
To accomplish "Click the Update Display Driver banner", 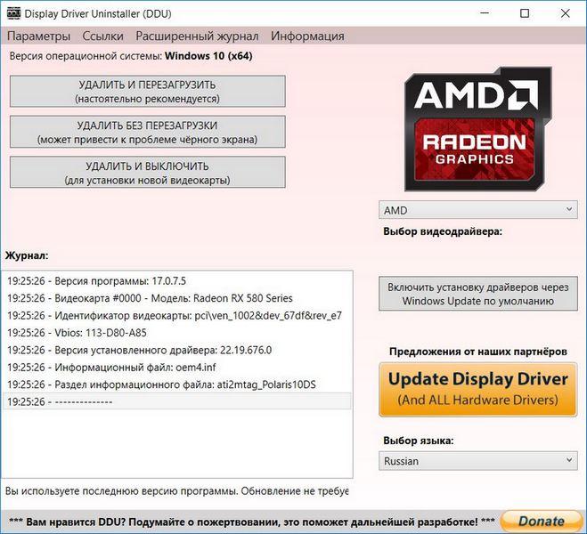I will point(478,389).
